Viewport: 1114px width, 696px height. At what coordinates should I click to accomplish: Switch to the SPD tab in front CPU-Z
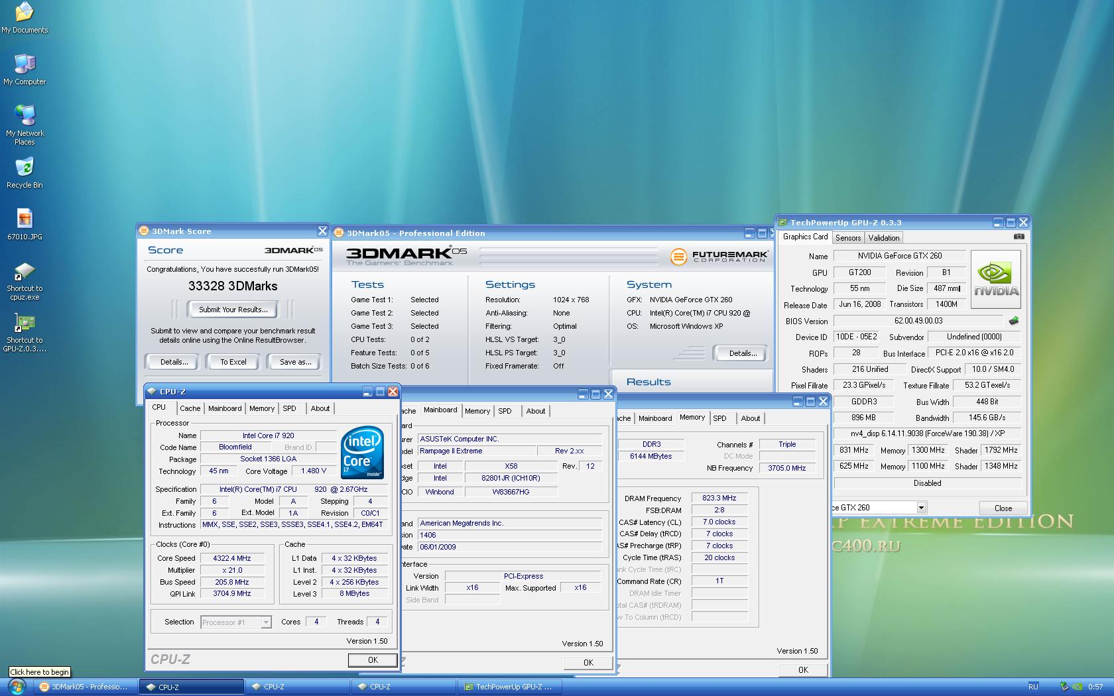click(x=289, y=408)
